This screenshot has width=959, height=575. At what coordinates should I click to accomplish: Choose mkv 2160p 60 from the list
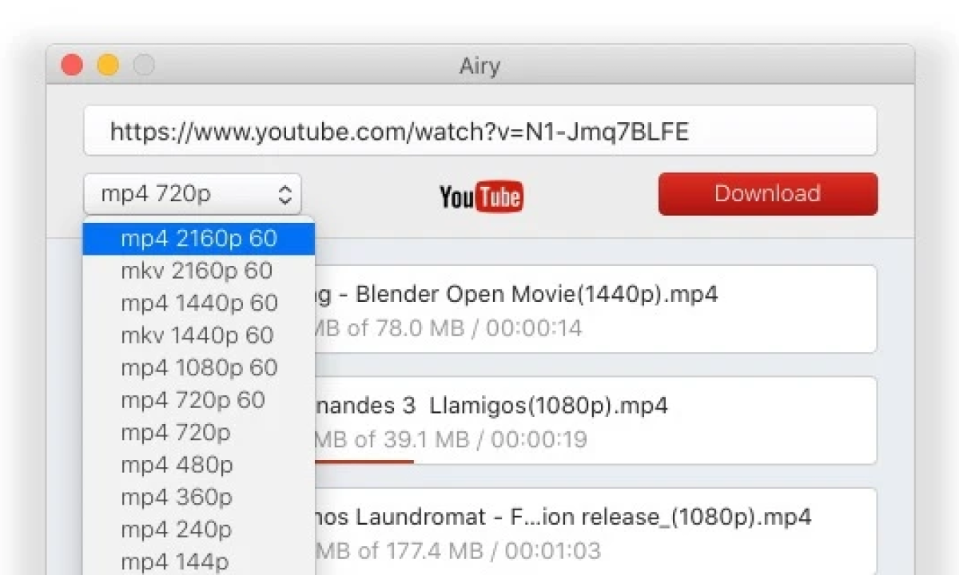199,271
